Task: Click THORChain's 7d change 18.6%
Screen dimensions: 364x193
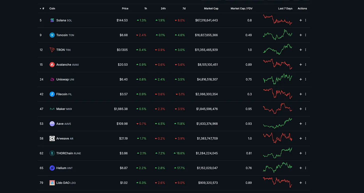Action: (179, 153)
